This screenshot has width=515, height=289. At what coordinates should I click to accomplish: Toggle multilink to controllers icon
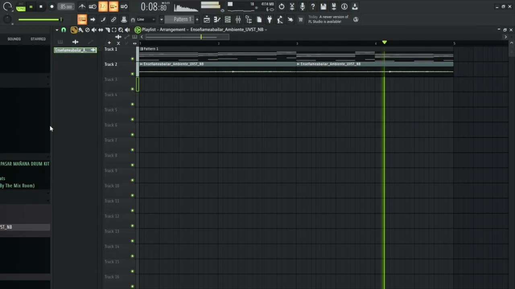[113, 19]
